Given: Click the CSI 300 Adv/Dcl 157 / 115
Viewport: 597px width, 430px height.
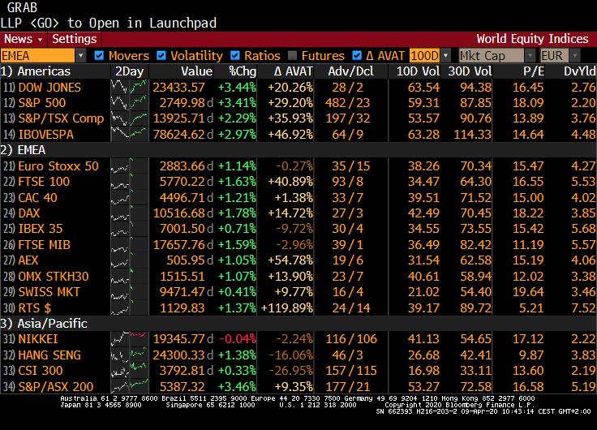Looking at the screenshot, I should pos(351,371).
